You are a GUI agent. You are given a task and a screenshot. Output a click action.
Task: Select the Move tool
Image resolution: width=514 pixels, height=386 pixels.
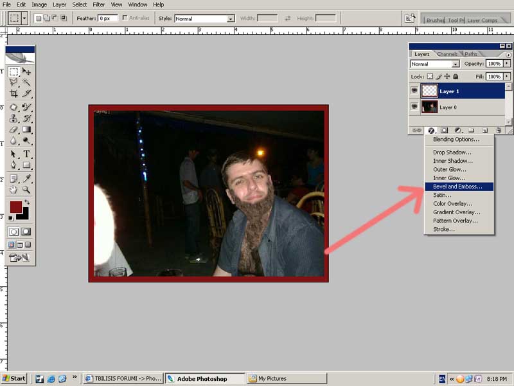tap(26, 71)
